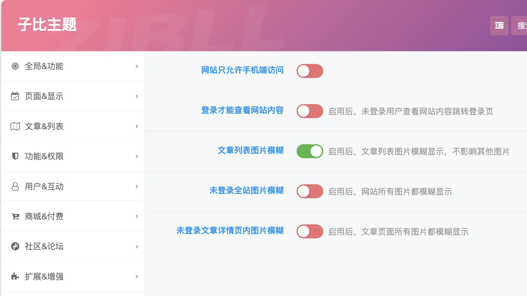
Task: Click the open-book icon beside 文章&列表
Action: [15, 126]
